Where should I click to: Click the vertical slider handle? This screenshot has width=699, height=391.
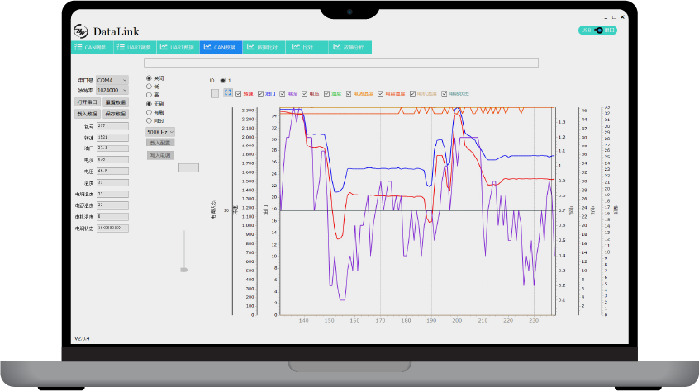pos(184,269)
